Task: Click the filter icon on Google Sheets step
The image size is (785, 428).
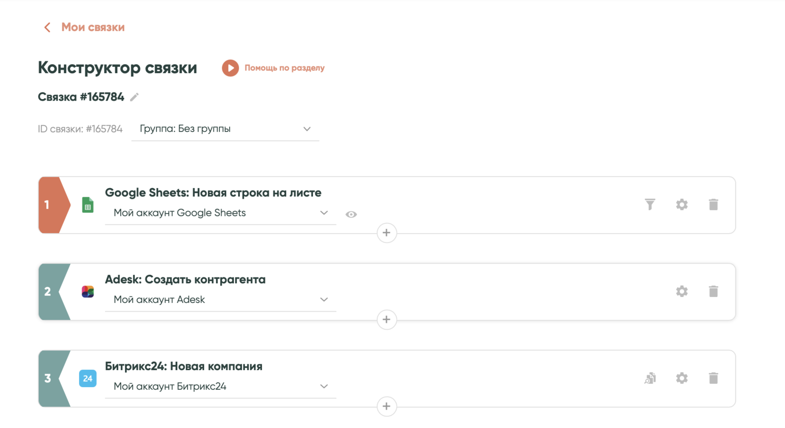Action: tap(650, 204)
